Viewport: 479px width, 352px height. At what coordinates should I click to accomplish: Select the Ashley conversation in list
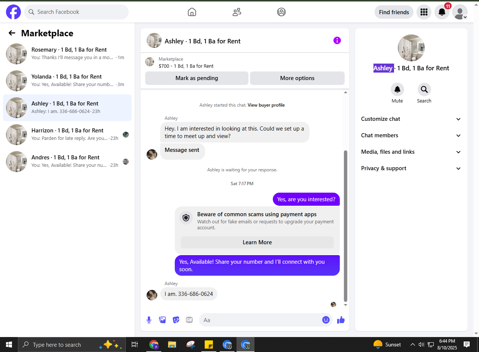click(67, 108)
